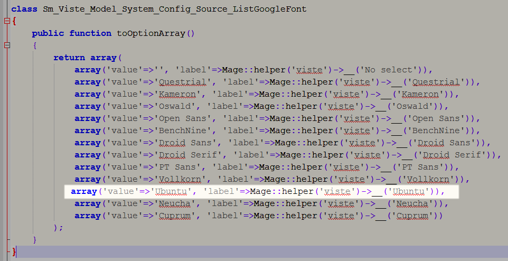Image resolution: width=508 pixels, height=261 pixels.
Task: Select the array line for Open Sans
Action: point(277,118)
